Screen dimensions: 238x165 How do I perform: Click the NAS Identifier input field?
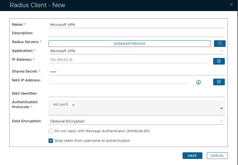click(137, 94)
